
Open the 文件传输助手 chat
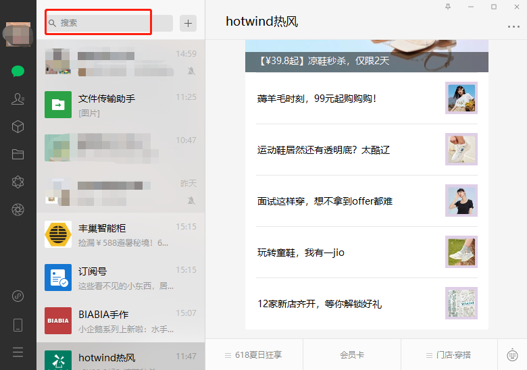pos(121,105)
